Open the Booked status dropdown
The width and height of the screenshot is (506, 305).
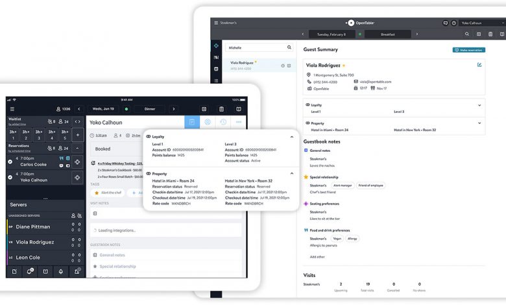coord(116,149)
